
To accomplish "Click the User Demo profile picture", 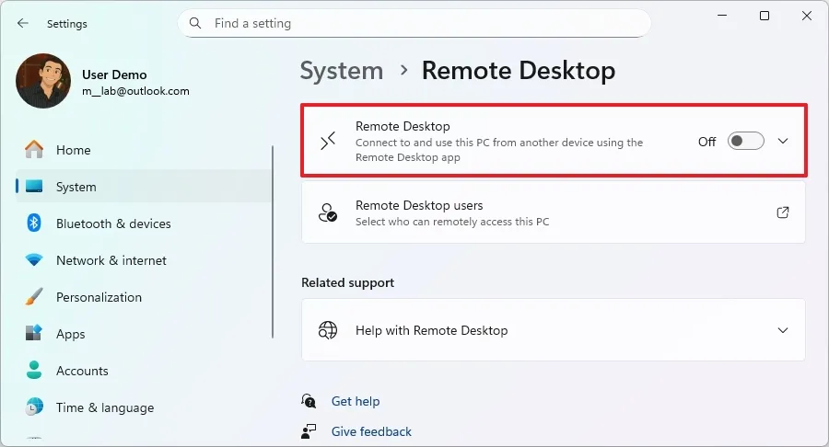I will click(42, 81).
